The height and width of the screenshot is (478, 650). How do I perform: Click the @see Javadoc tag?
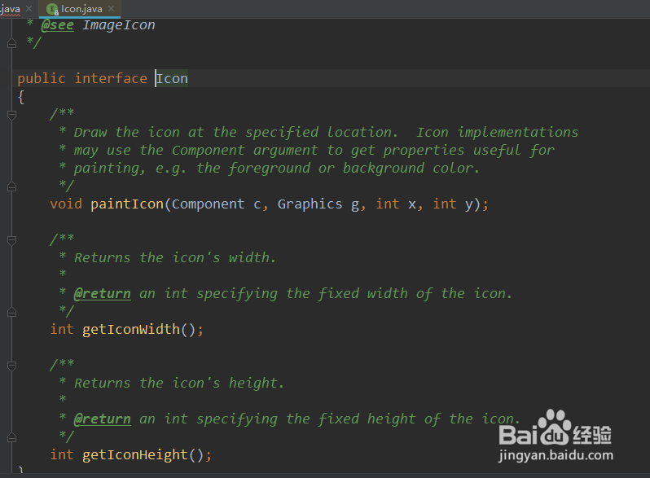[x=57, y=24]
